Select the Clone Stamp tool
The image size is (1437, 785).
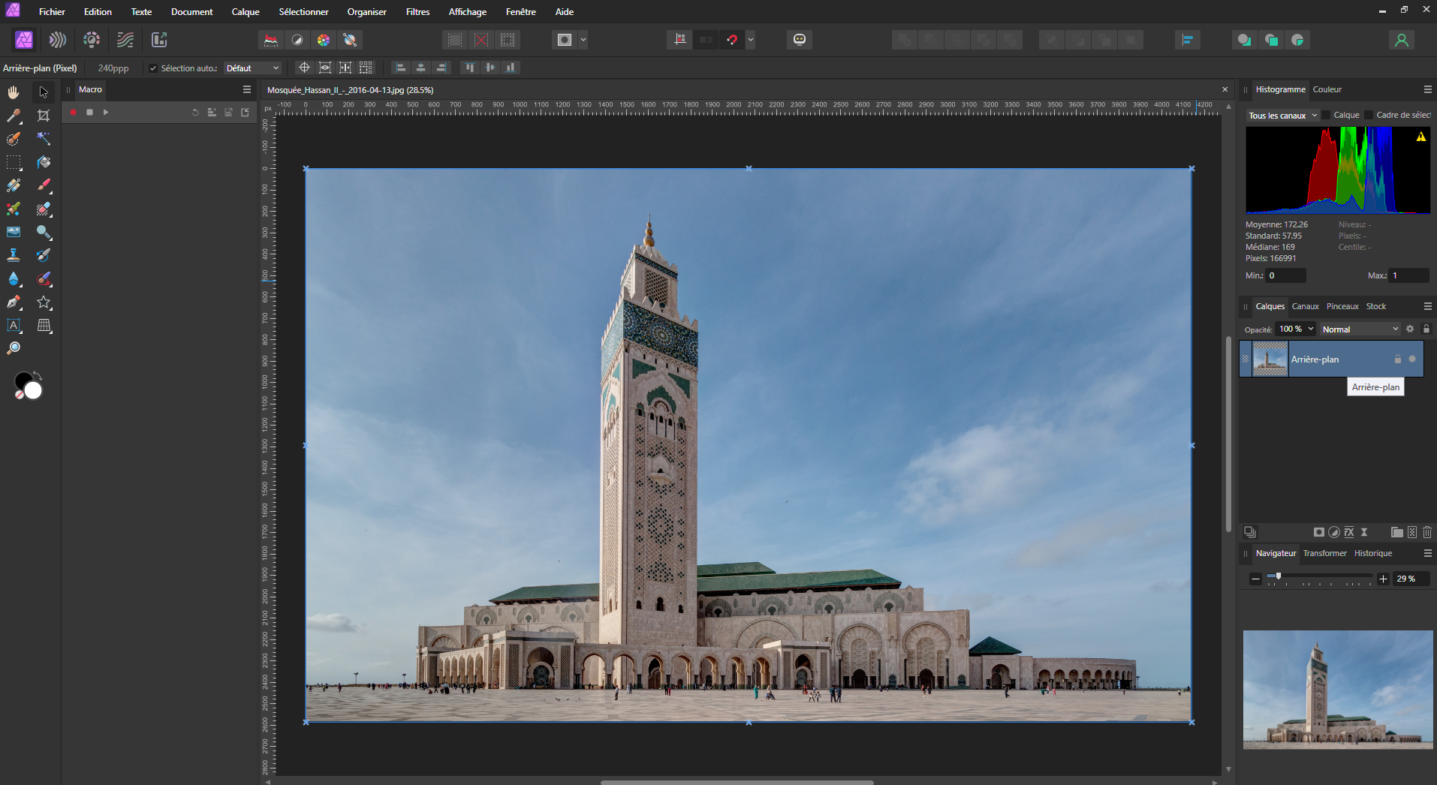(x=14, y=255)
